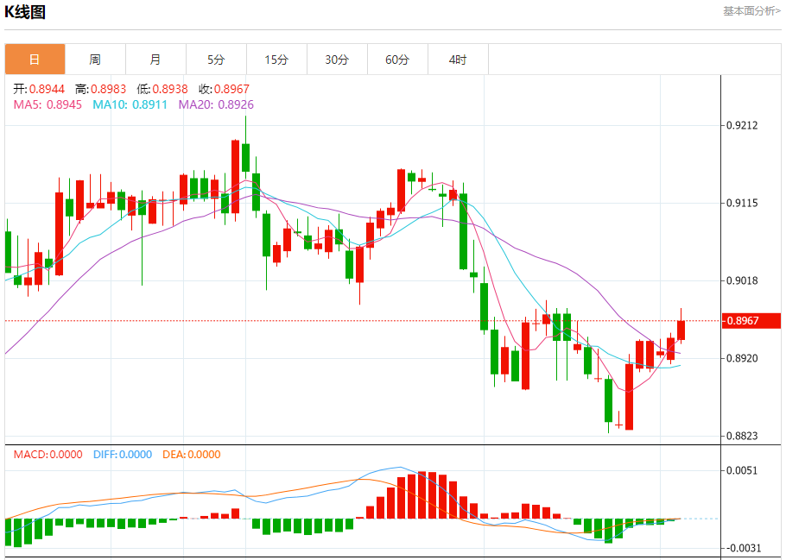Open the 5分 interval tab
Screen dimensions: 786x560
[216, 60]
